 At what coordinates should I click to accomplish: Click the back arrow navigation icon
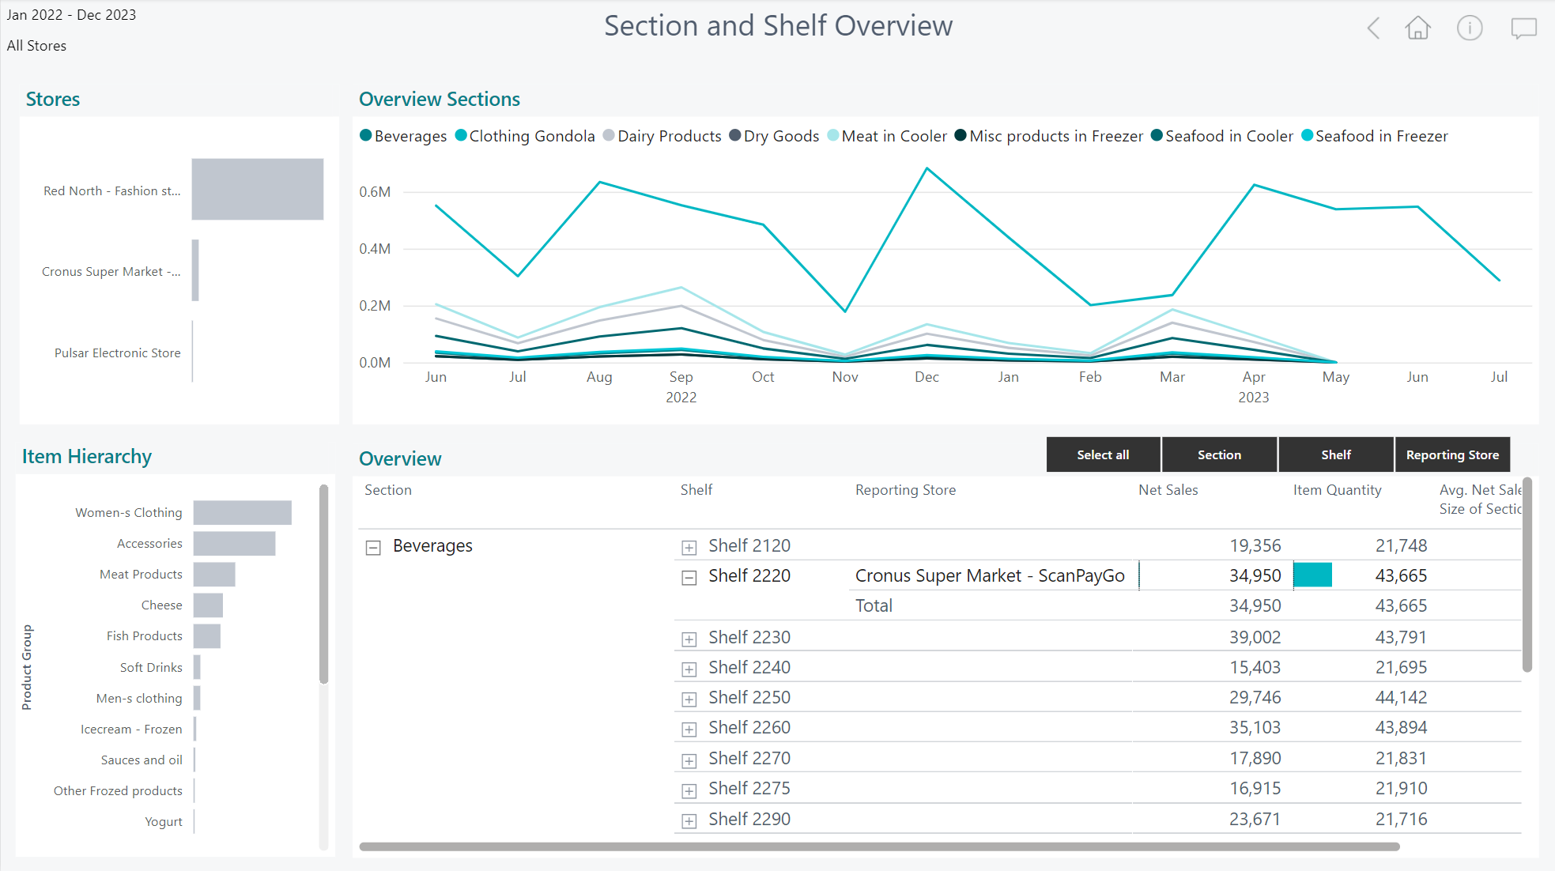pos(1374,28)
